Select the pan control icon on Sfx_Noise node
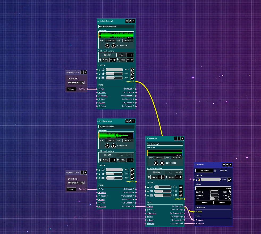Image resolution: width=261 pixels, height=234 pixels. click(152, 195)
